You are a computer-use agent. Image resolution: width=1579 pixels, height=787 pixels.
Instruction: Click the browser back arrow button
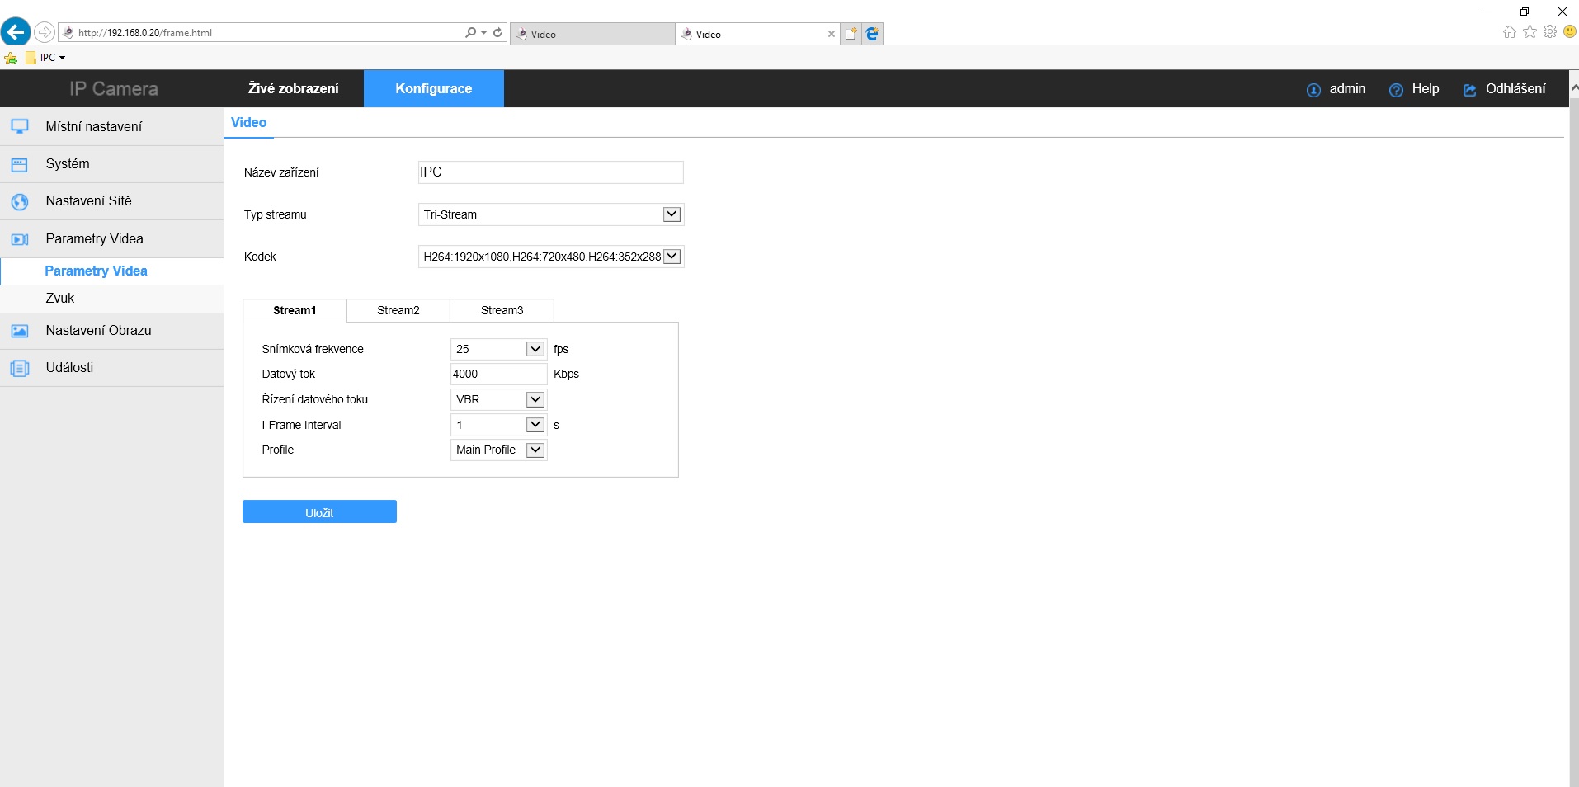[16, 32]
